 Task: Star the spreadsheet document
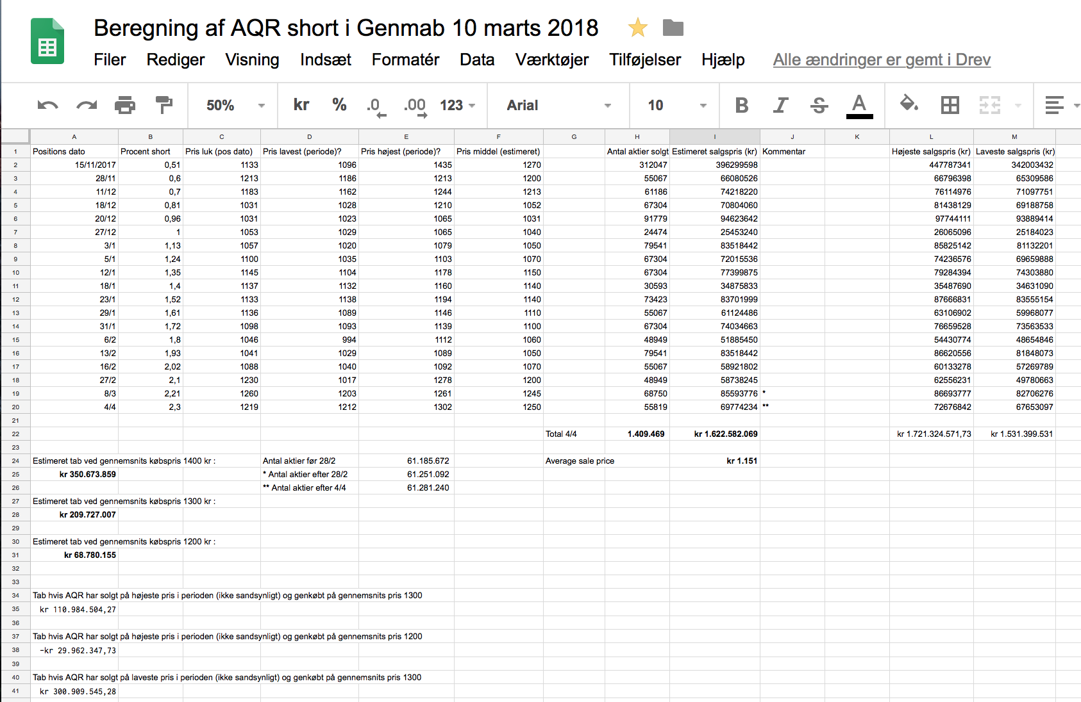pos(637,28)
